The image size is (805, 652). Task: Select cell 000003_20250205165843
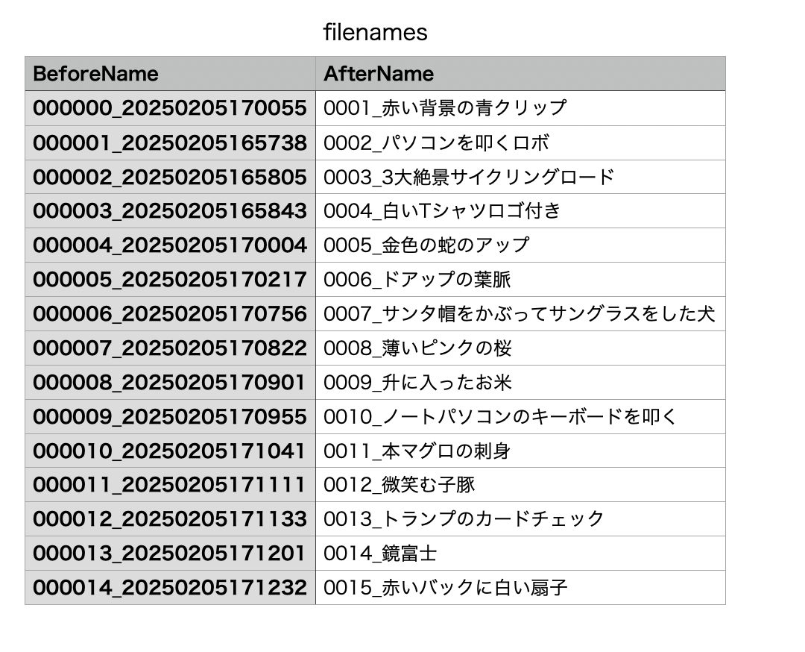tap(170, 210)
